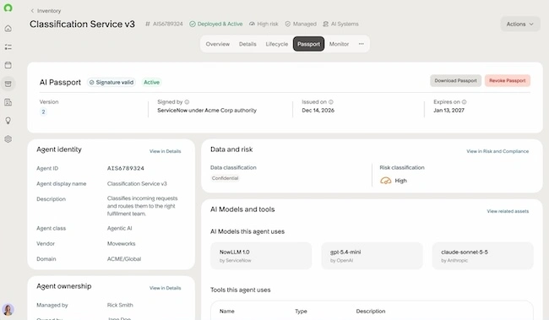This screenshot has width=549, height=320.
Task: Click the Managed shield icon
Action: (287, 24)
